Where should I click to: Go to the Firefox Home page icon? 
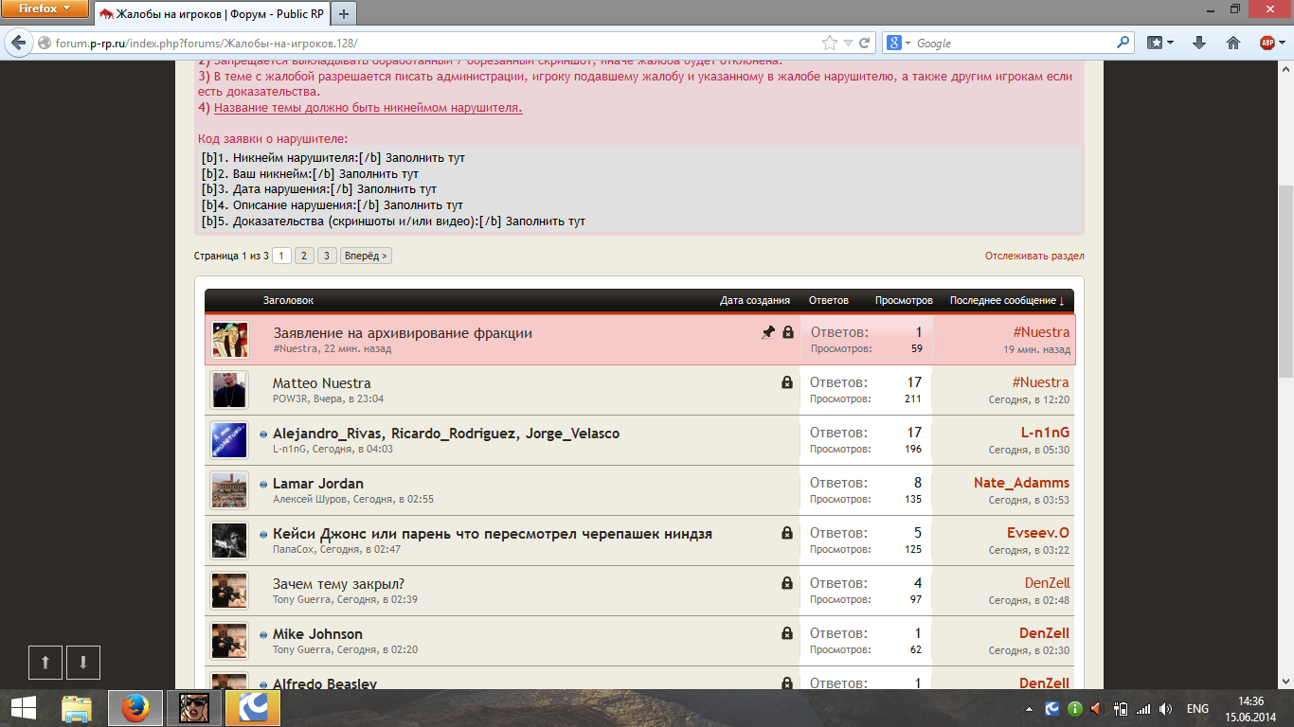(1233, 43)
